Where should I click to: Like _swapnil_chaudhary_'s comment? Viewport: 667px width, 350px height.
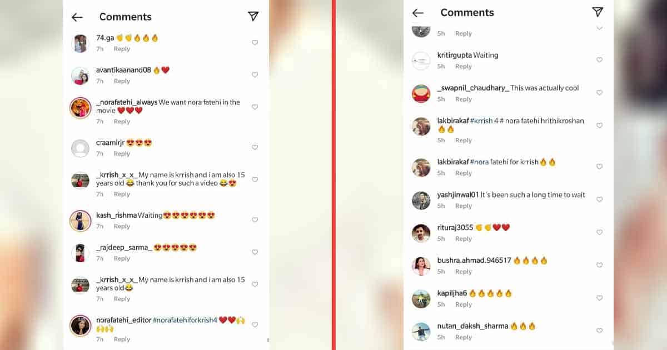point(599,93)
